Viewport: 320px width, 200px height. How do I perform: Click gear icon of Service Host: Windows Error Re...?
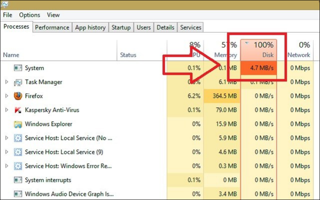18,166
